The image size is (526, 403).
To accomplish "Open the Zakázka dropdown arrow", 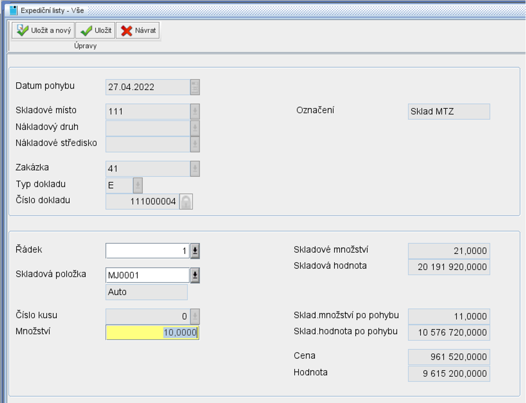I will click(195, 169).
